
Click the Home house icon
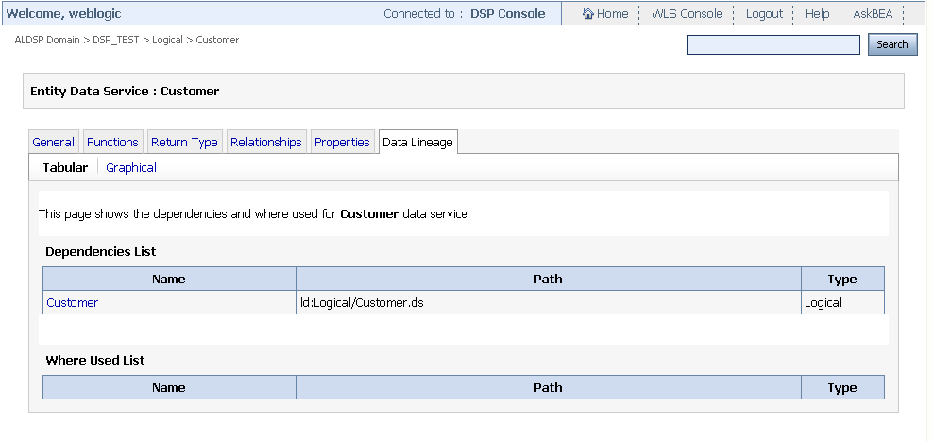[x=588, y=13]
